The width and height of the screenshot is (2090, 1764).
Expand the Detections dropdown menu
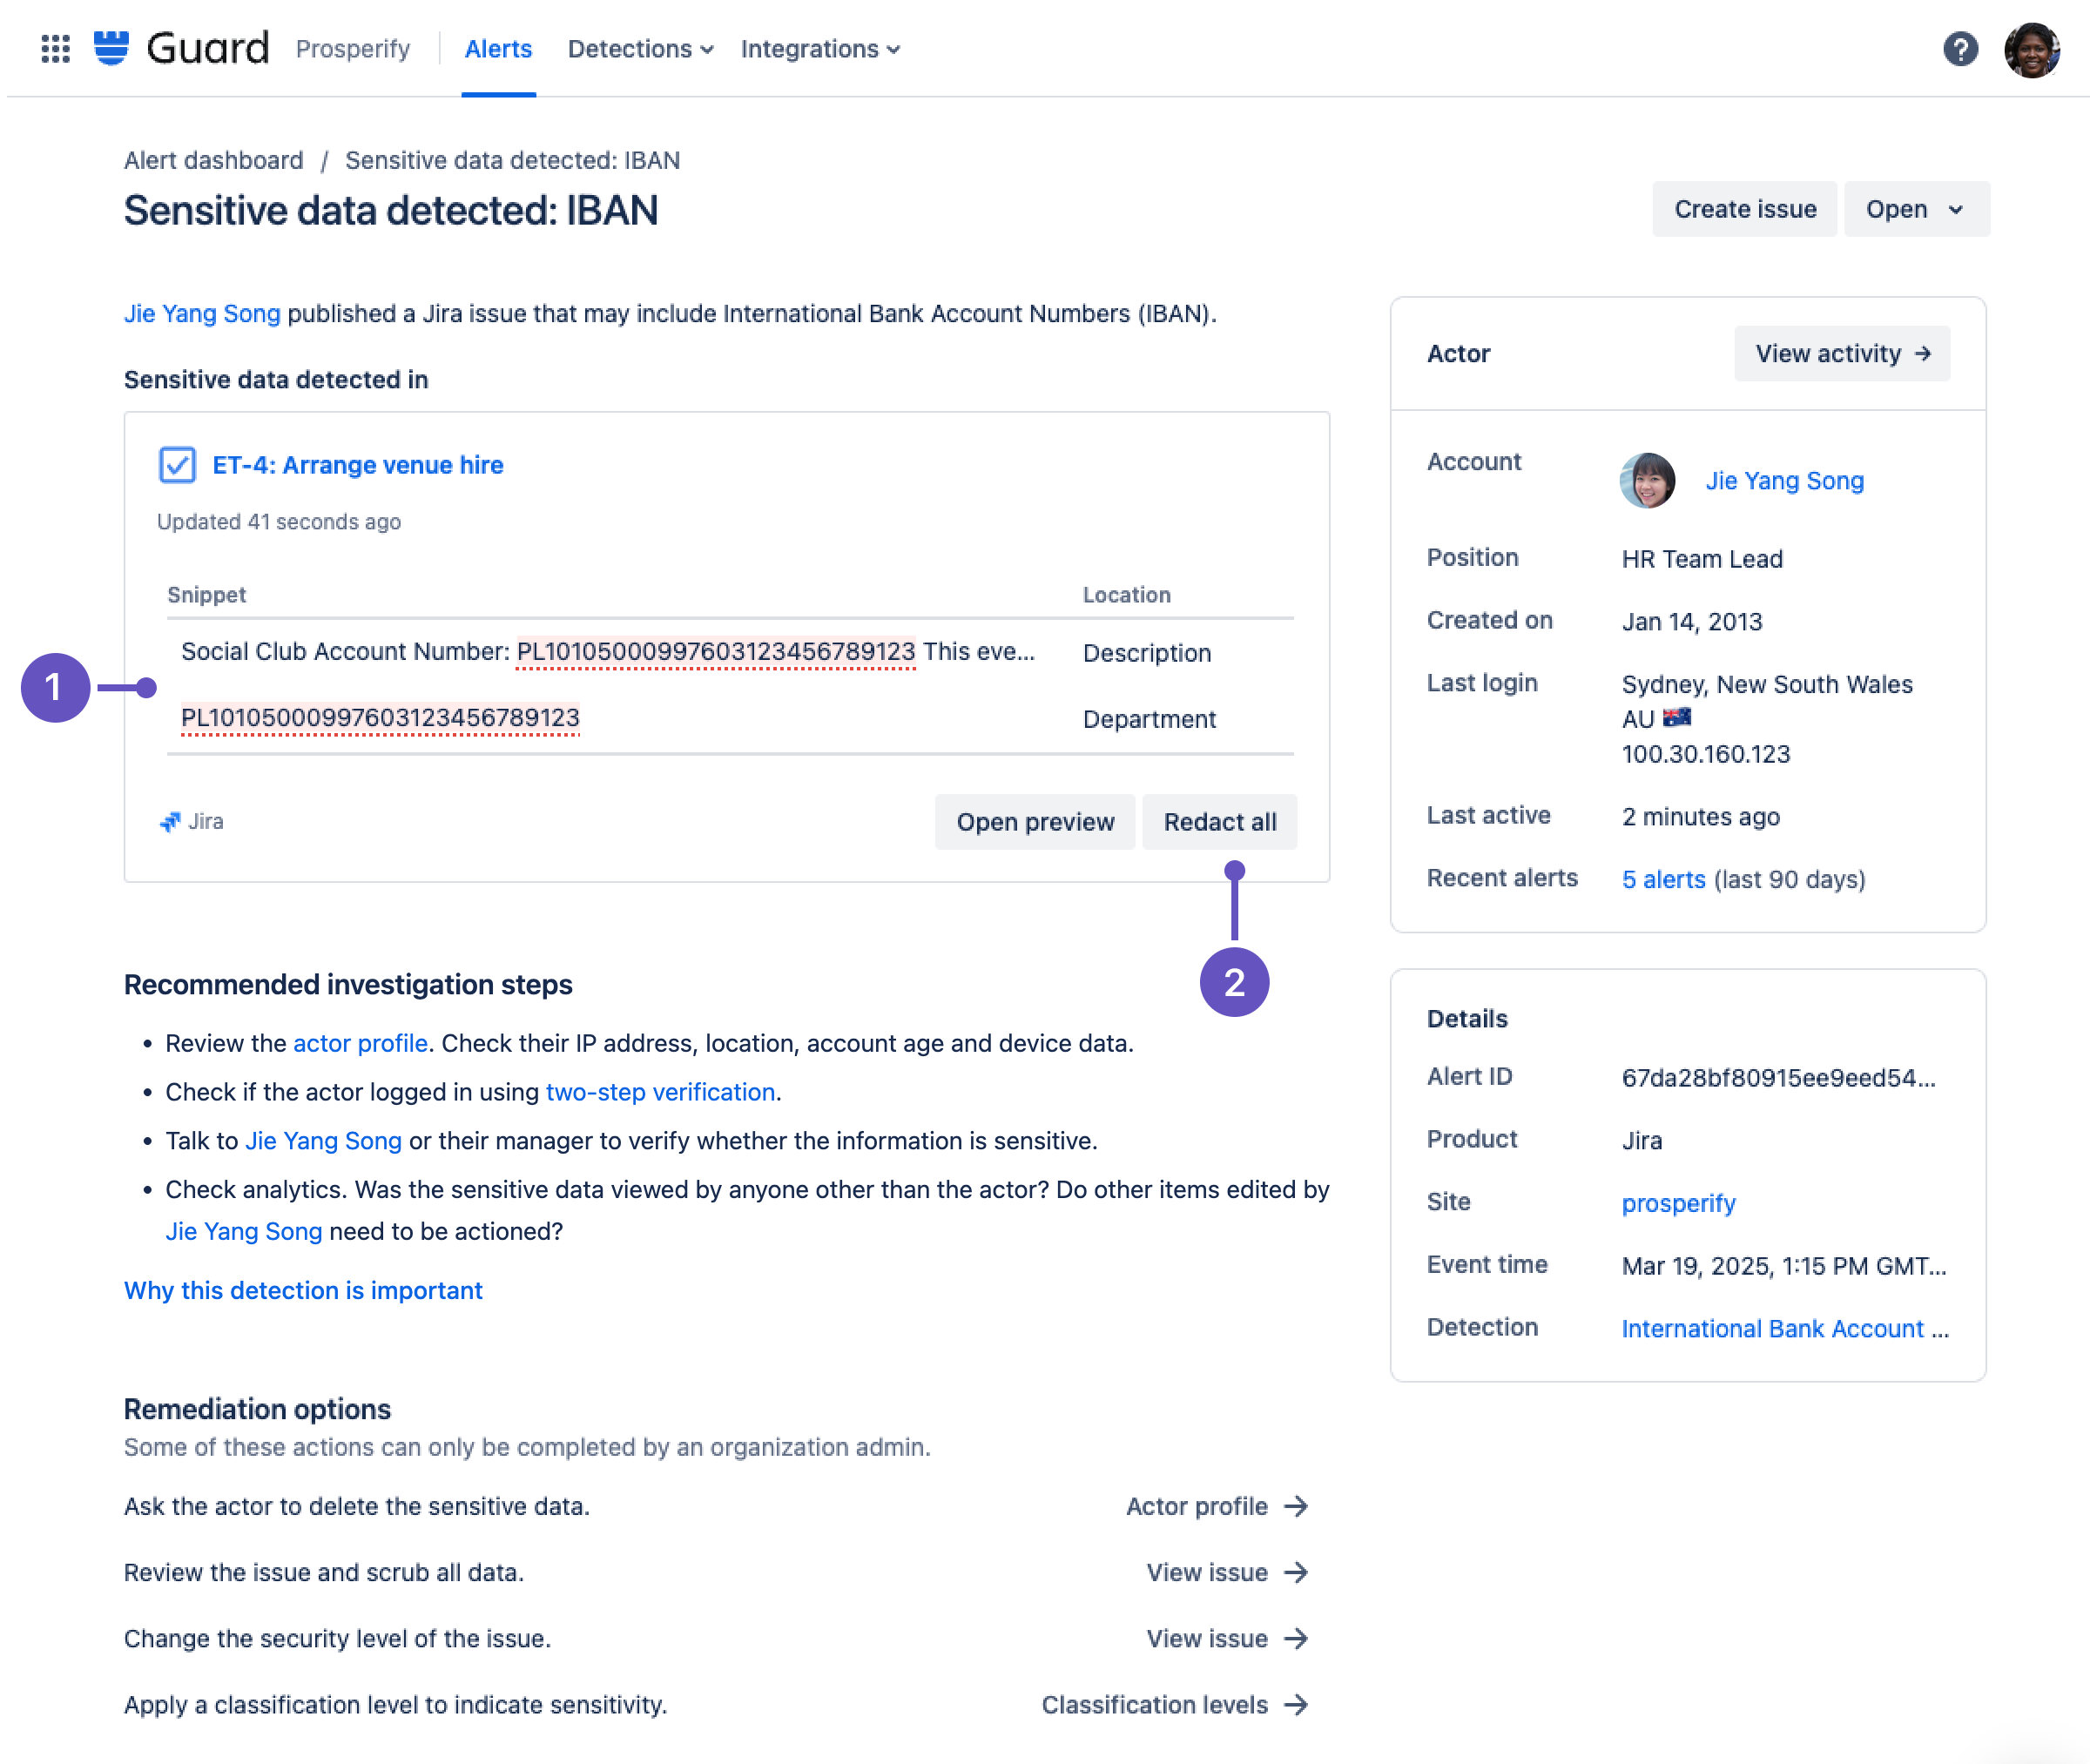pyautogui.click(x=640, y=49)
